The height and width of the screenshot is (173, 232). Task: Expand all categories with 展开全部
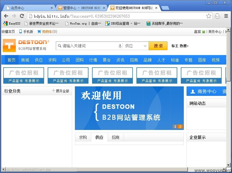(61, 91)
